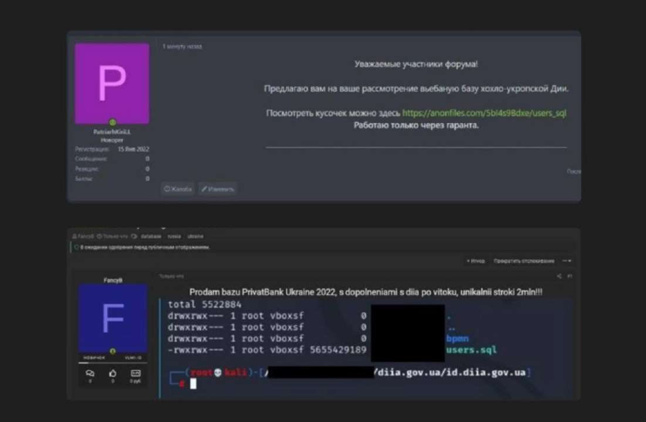The width and height of the screenshot is (646, 422).
Task: Select the russia tag
Action: [x=174, y=236]
